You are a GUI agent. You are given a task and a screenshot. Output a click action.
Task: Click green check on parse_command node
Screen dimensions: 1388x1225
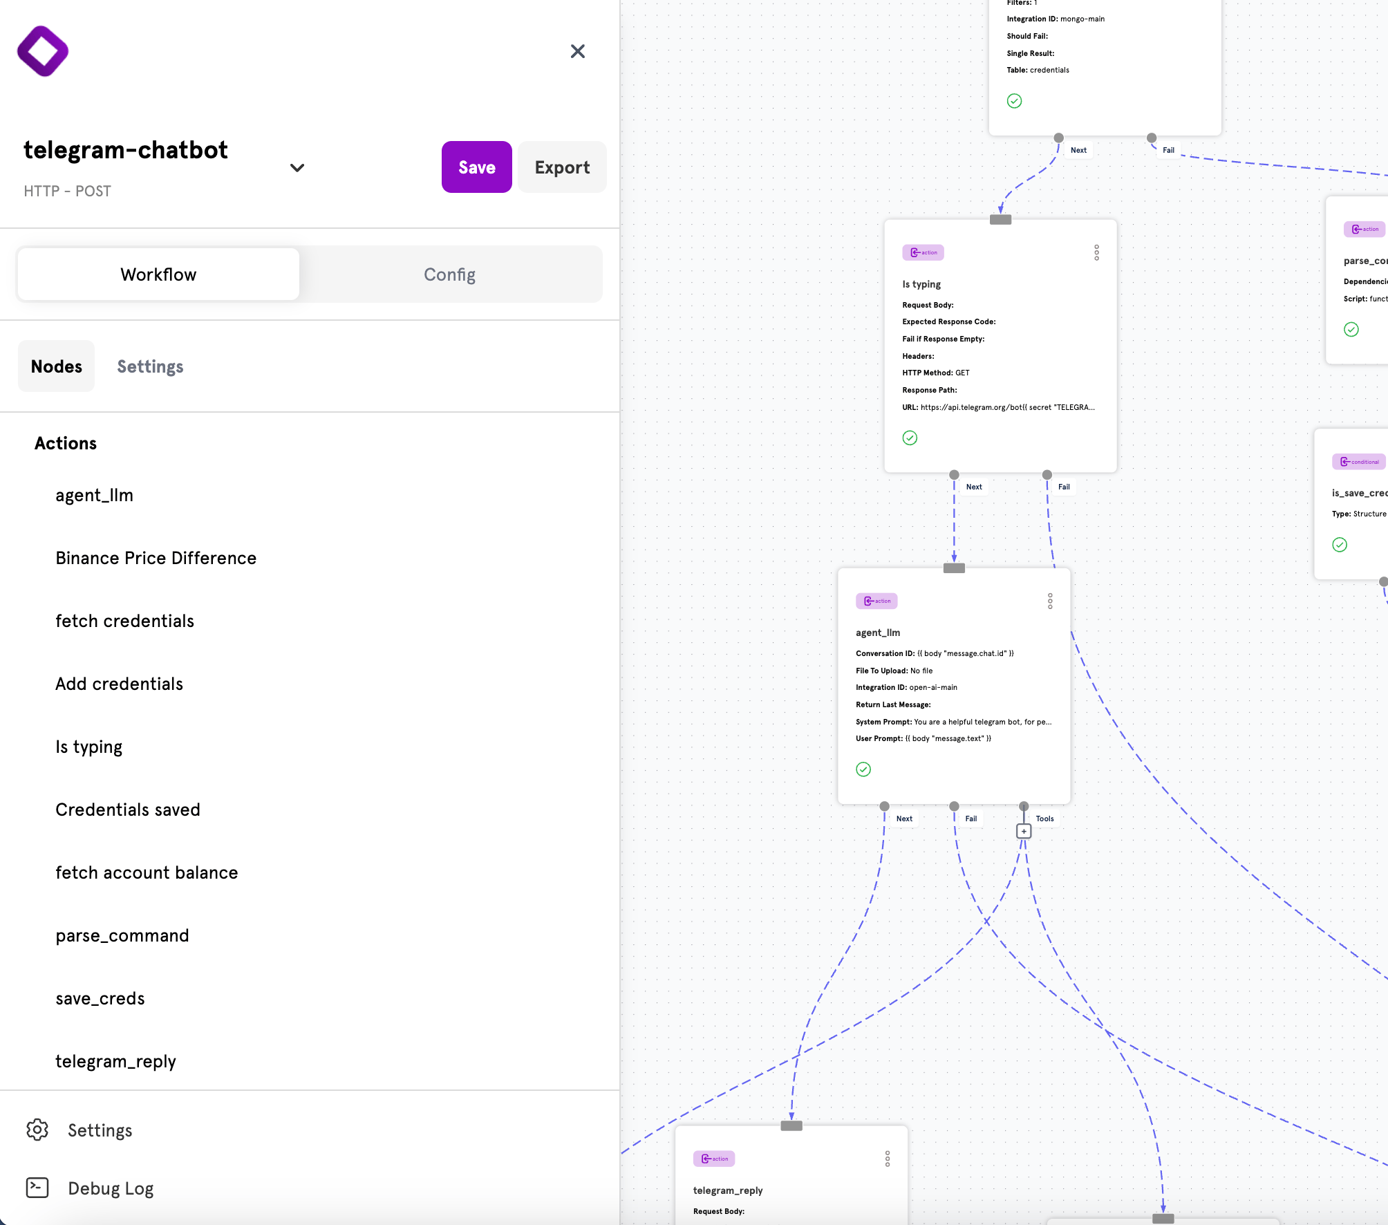point(1351,329)
